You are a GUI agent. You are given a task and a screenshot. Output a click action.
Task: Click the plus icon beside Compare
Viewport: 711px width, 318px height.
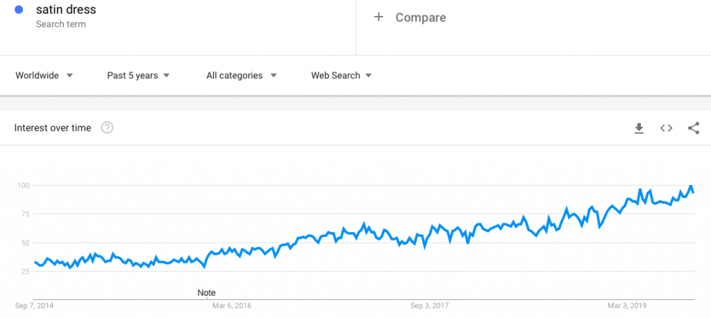pyautogui.click(x=378, y=17)
